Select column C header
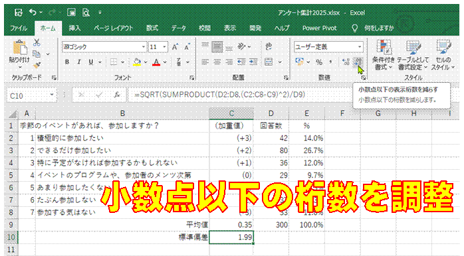The image size is (464, 256). click(x=231, y=113)
